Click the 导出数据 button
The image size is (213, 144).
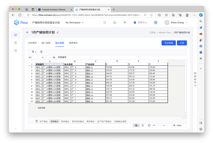tap(168, 43)
